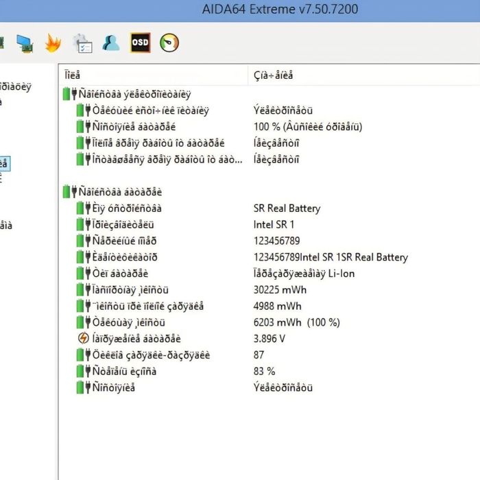Open the checklist settings toolbar icon

[x=82, y=43]
